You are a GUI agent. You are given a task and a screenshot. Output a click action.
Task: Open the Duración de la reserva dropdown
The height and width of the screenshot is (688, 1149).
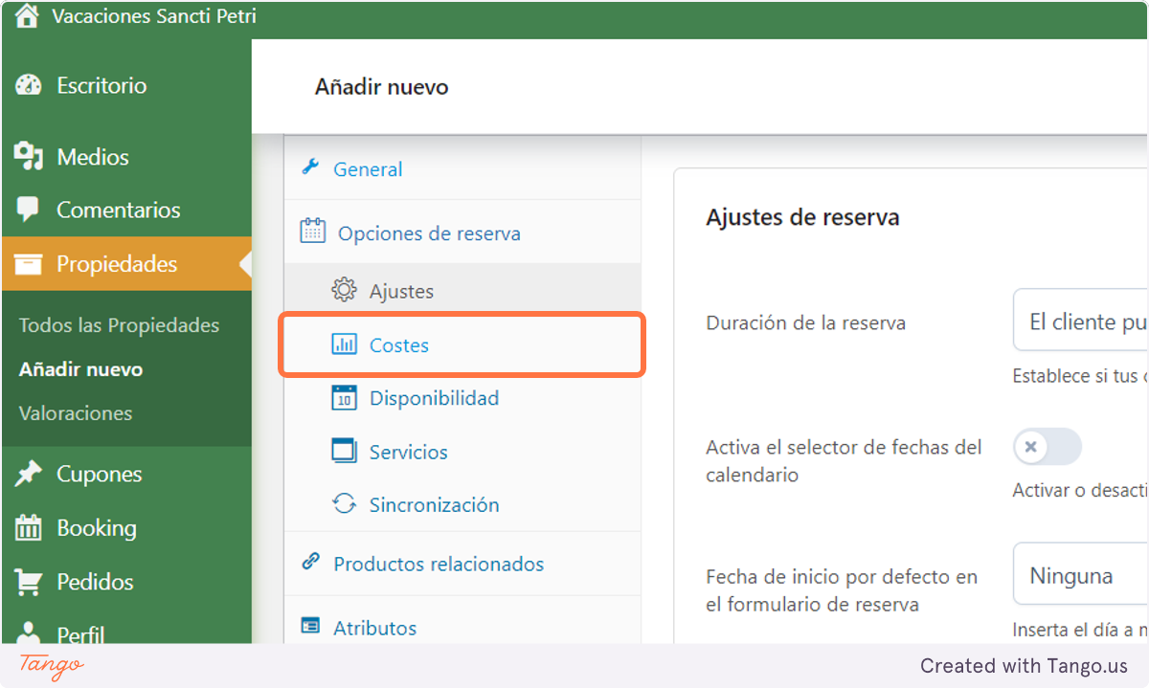pos(1081,321)
